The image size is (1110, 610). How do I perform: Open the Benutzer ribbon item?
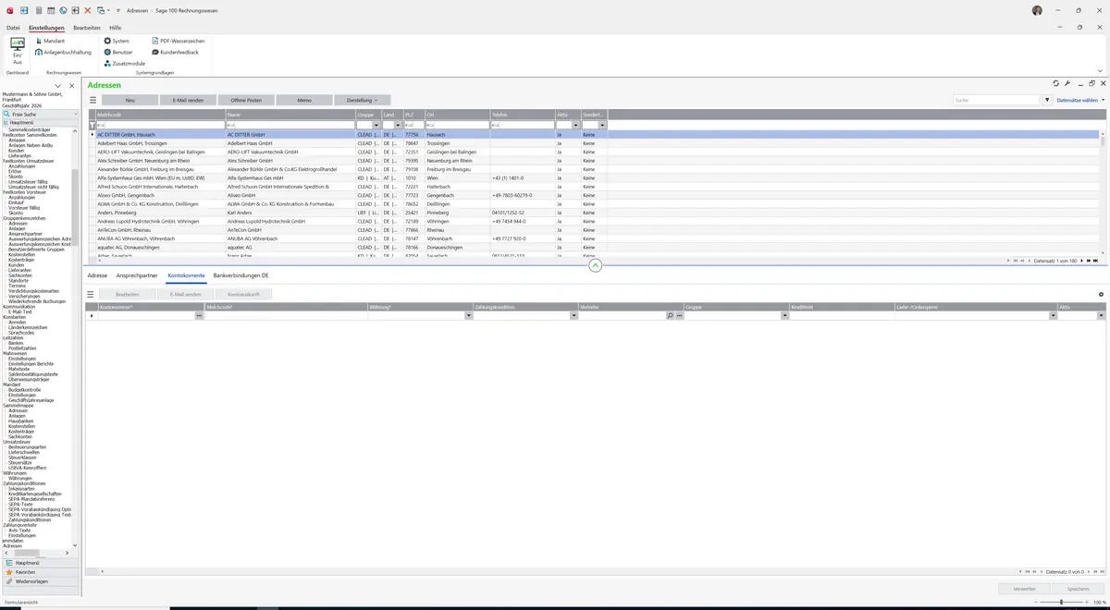[117, 52]
